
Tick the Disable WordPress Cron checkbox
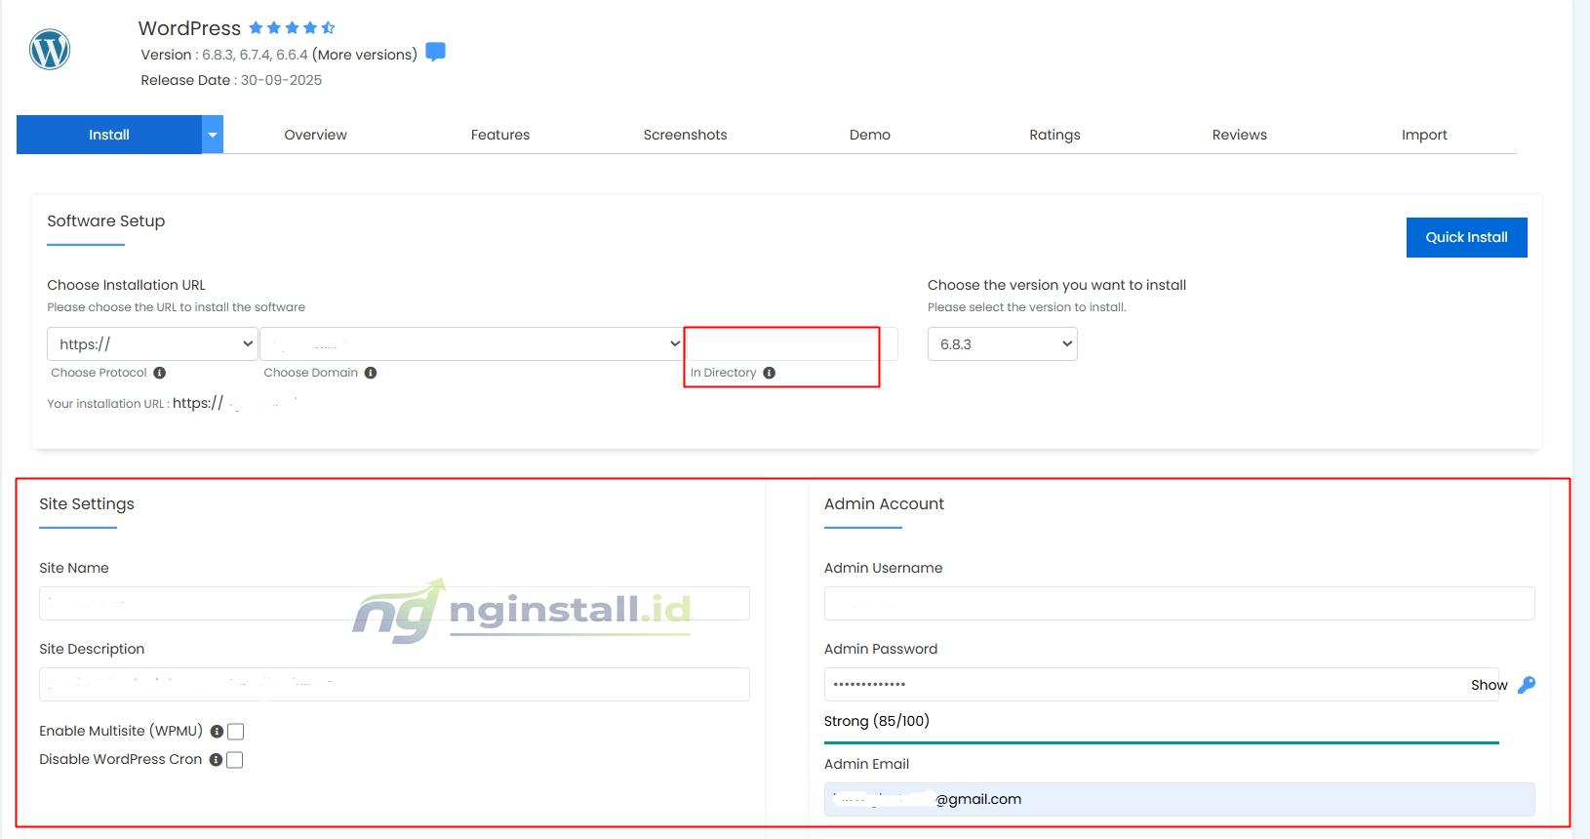[234, 760]
